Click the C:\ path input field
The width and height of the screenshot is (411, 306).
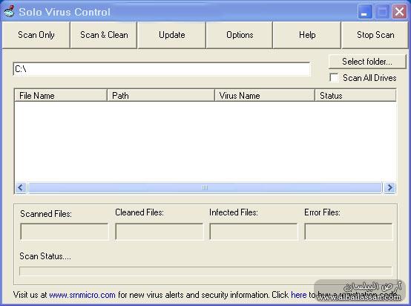(x=162, y=69)
